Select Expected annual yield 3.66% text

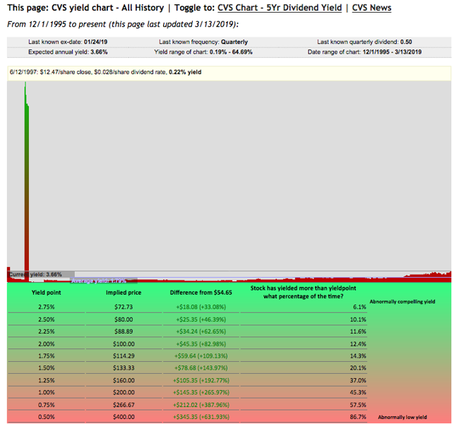pos(68,52)
